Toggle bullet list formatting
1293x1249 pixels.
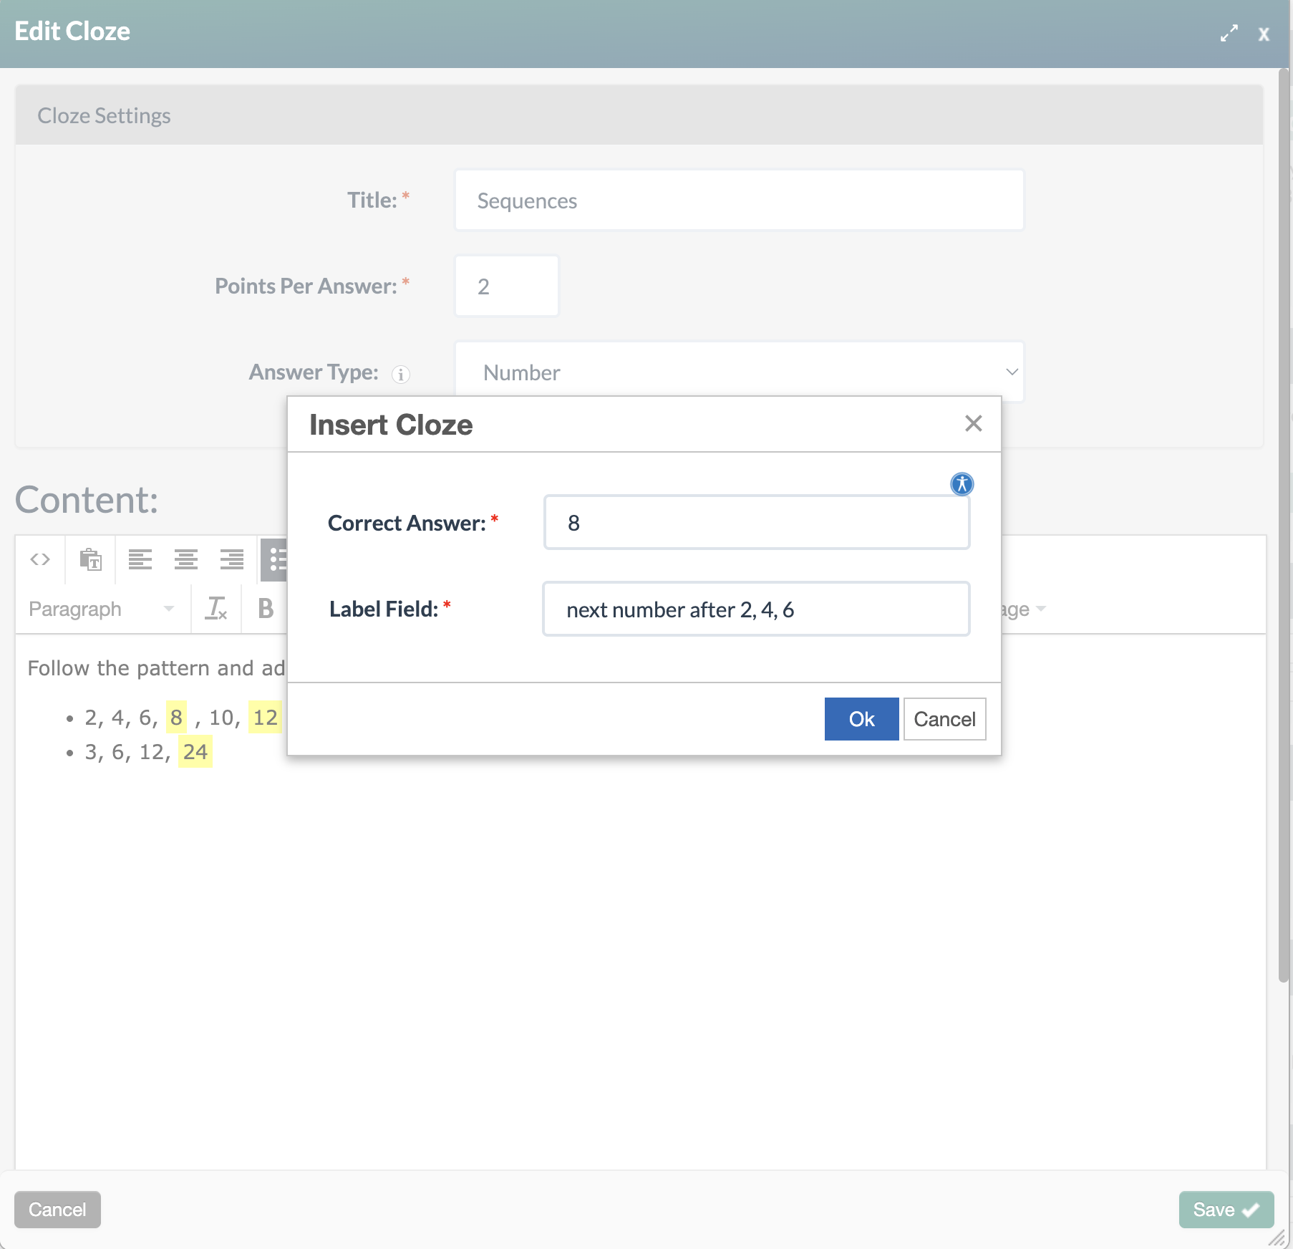point(275,559)
